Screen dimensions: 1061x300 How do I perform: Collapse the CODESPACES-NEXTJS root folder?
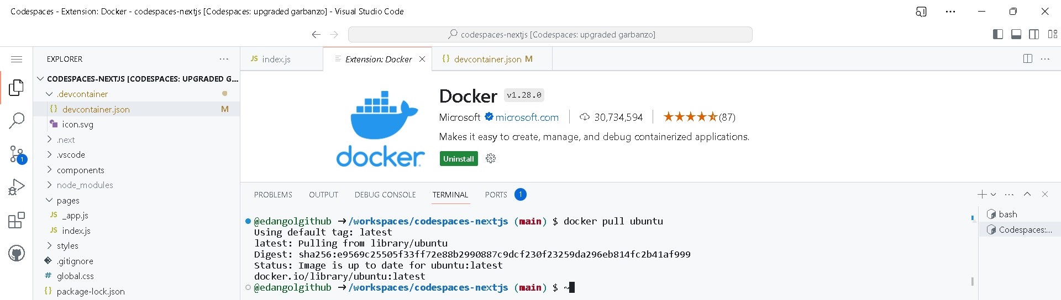coord(137,79)
